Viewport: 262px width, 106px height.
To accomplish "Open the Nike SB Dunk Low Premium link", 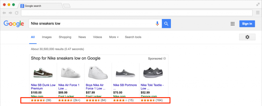I will click(43, 87).
